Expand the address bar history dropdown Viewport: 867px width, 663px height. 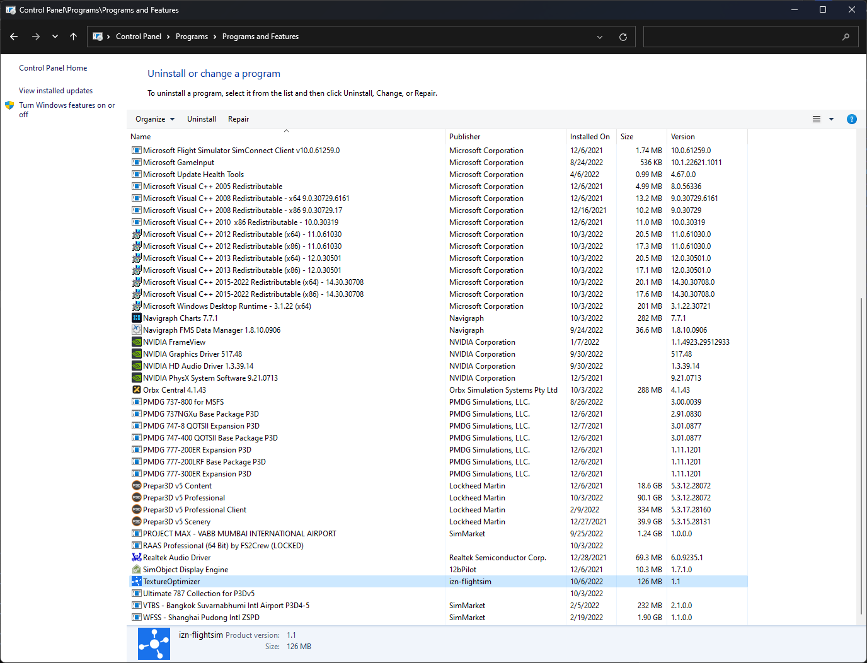(x=600, y=37)
